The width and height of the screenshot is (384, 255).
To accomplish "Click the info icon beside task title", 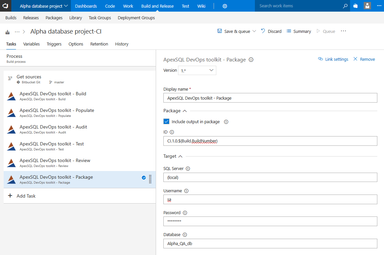I will [251, 59].
